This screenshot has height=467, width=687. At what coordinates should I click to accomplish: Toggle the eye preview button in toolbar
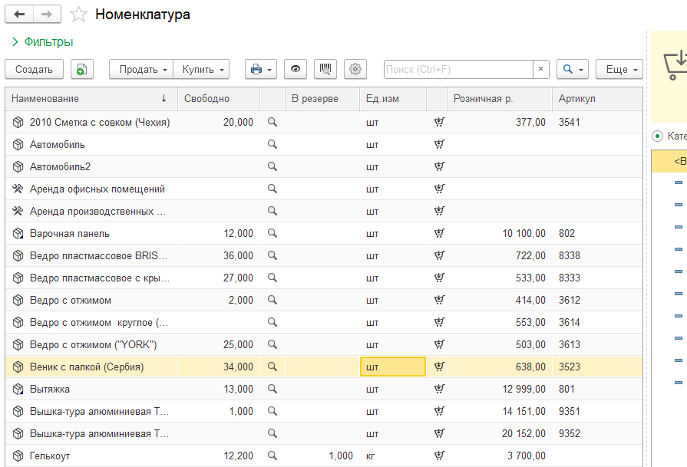[x=296, y=69]
